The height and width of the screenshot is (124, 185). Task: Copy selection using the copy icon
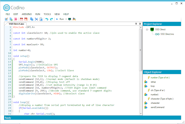click(32, 19)
